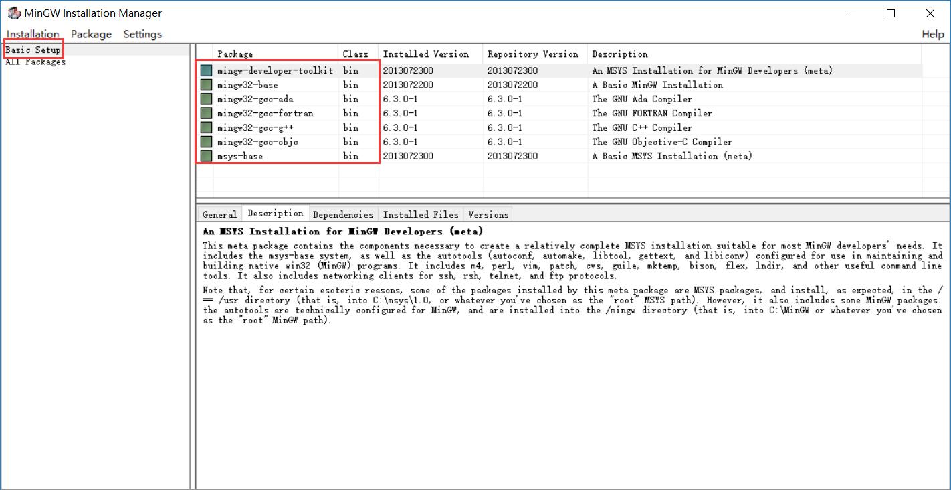Switch to the Installed Files tab
The height and width of the screenshot is (490, 951).
pyautogui.click(x=421, y=214)
